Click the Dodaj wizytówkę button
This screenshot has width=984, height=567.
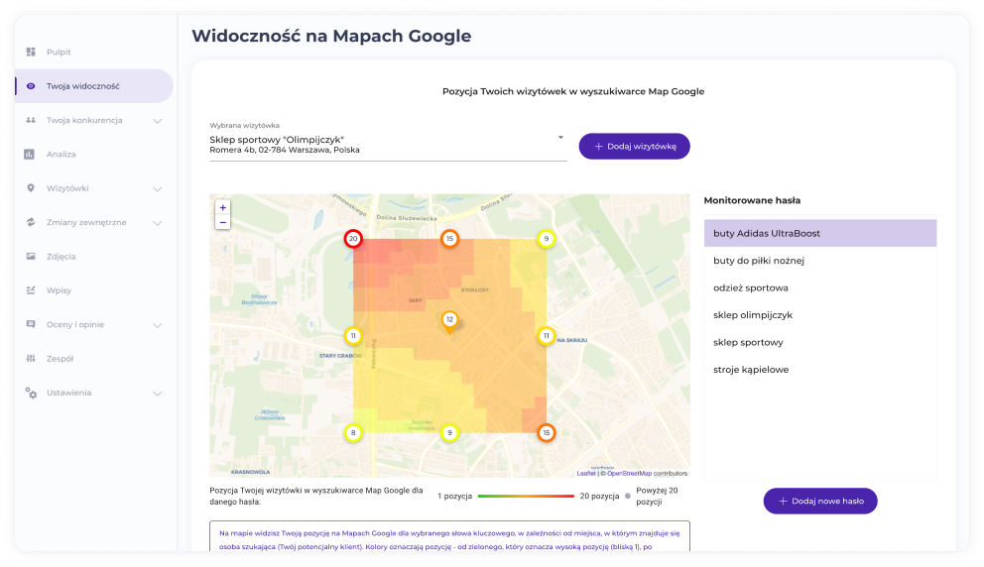[634, 146]
